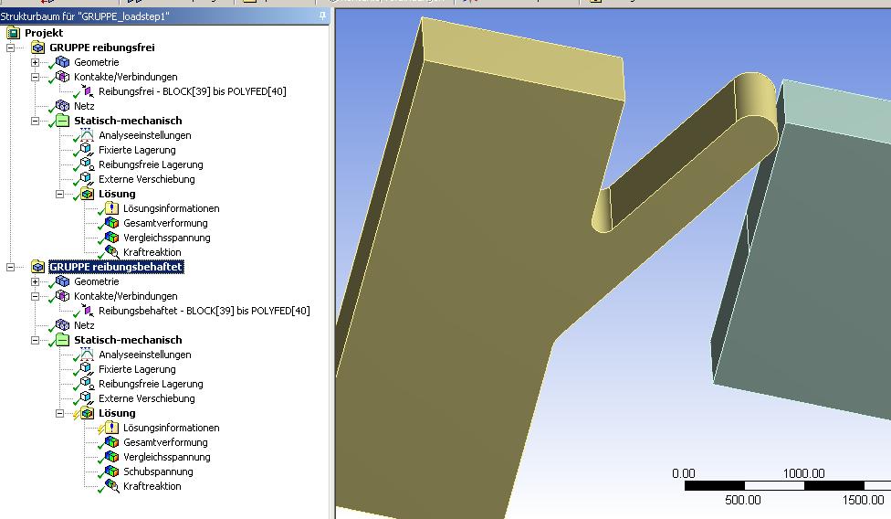Click Kontakte/Verbindungen icon under GRUPPE reibungsfrei
Screen dimensions: 891x519
(62, 77)
